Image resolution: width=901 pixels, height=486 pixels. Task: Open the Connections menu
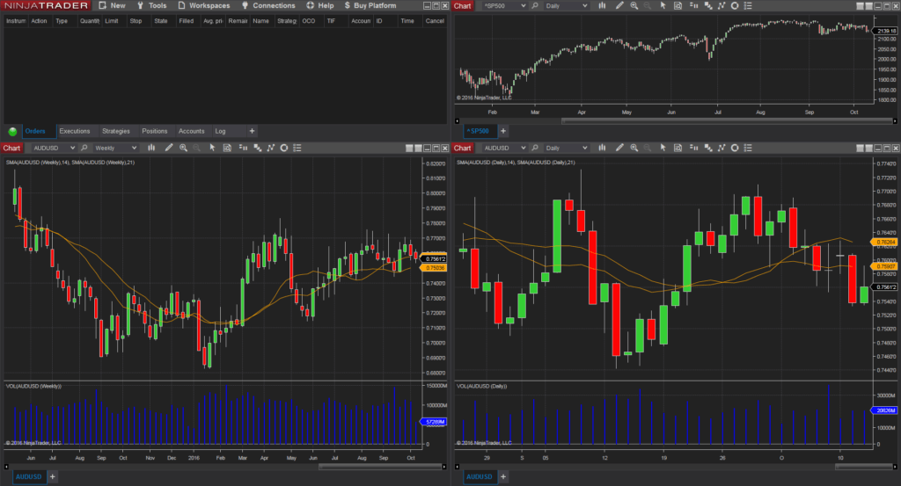268,5
